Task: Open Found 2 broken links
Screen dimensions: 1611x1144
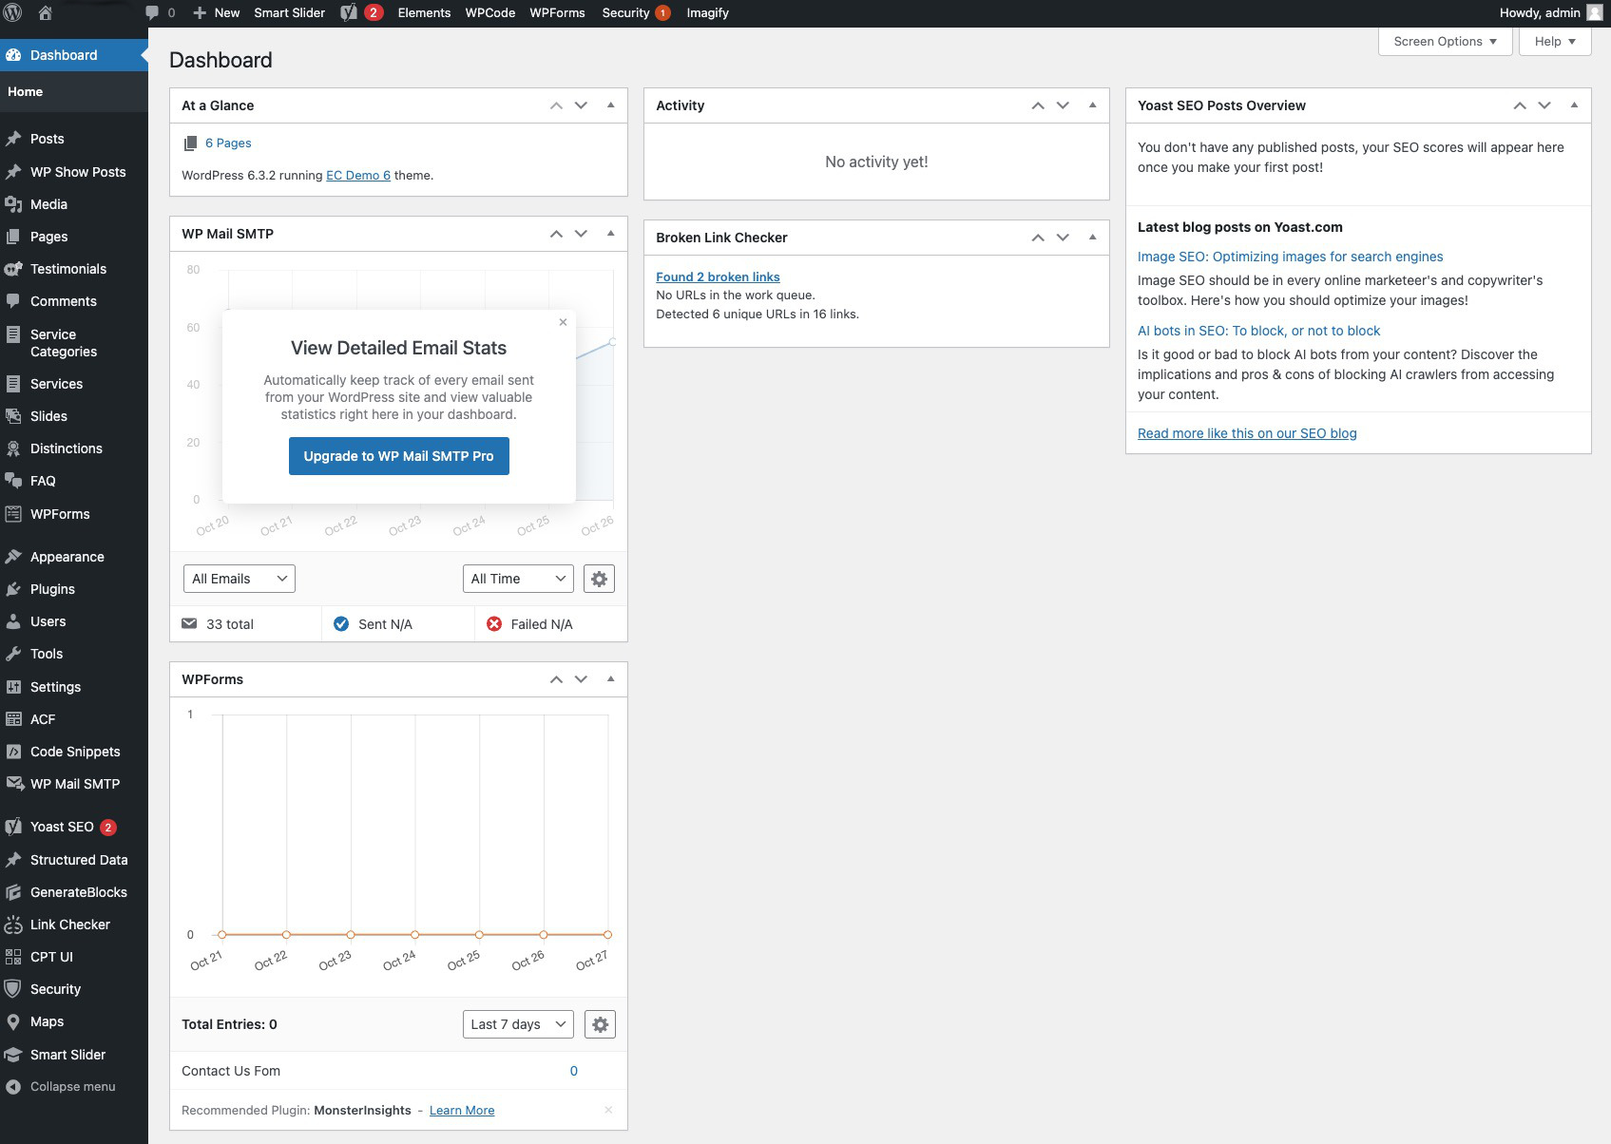Action: (x=718, y=277)
